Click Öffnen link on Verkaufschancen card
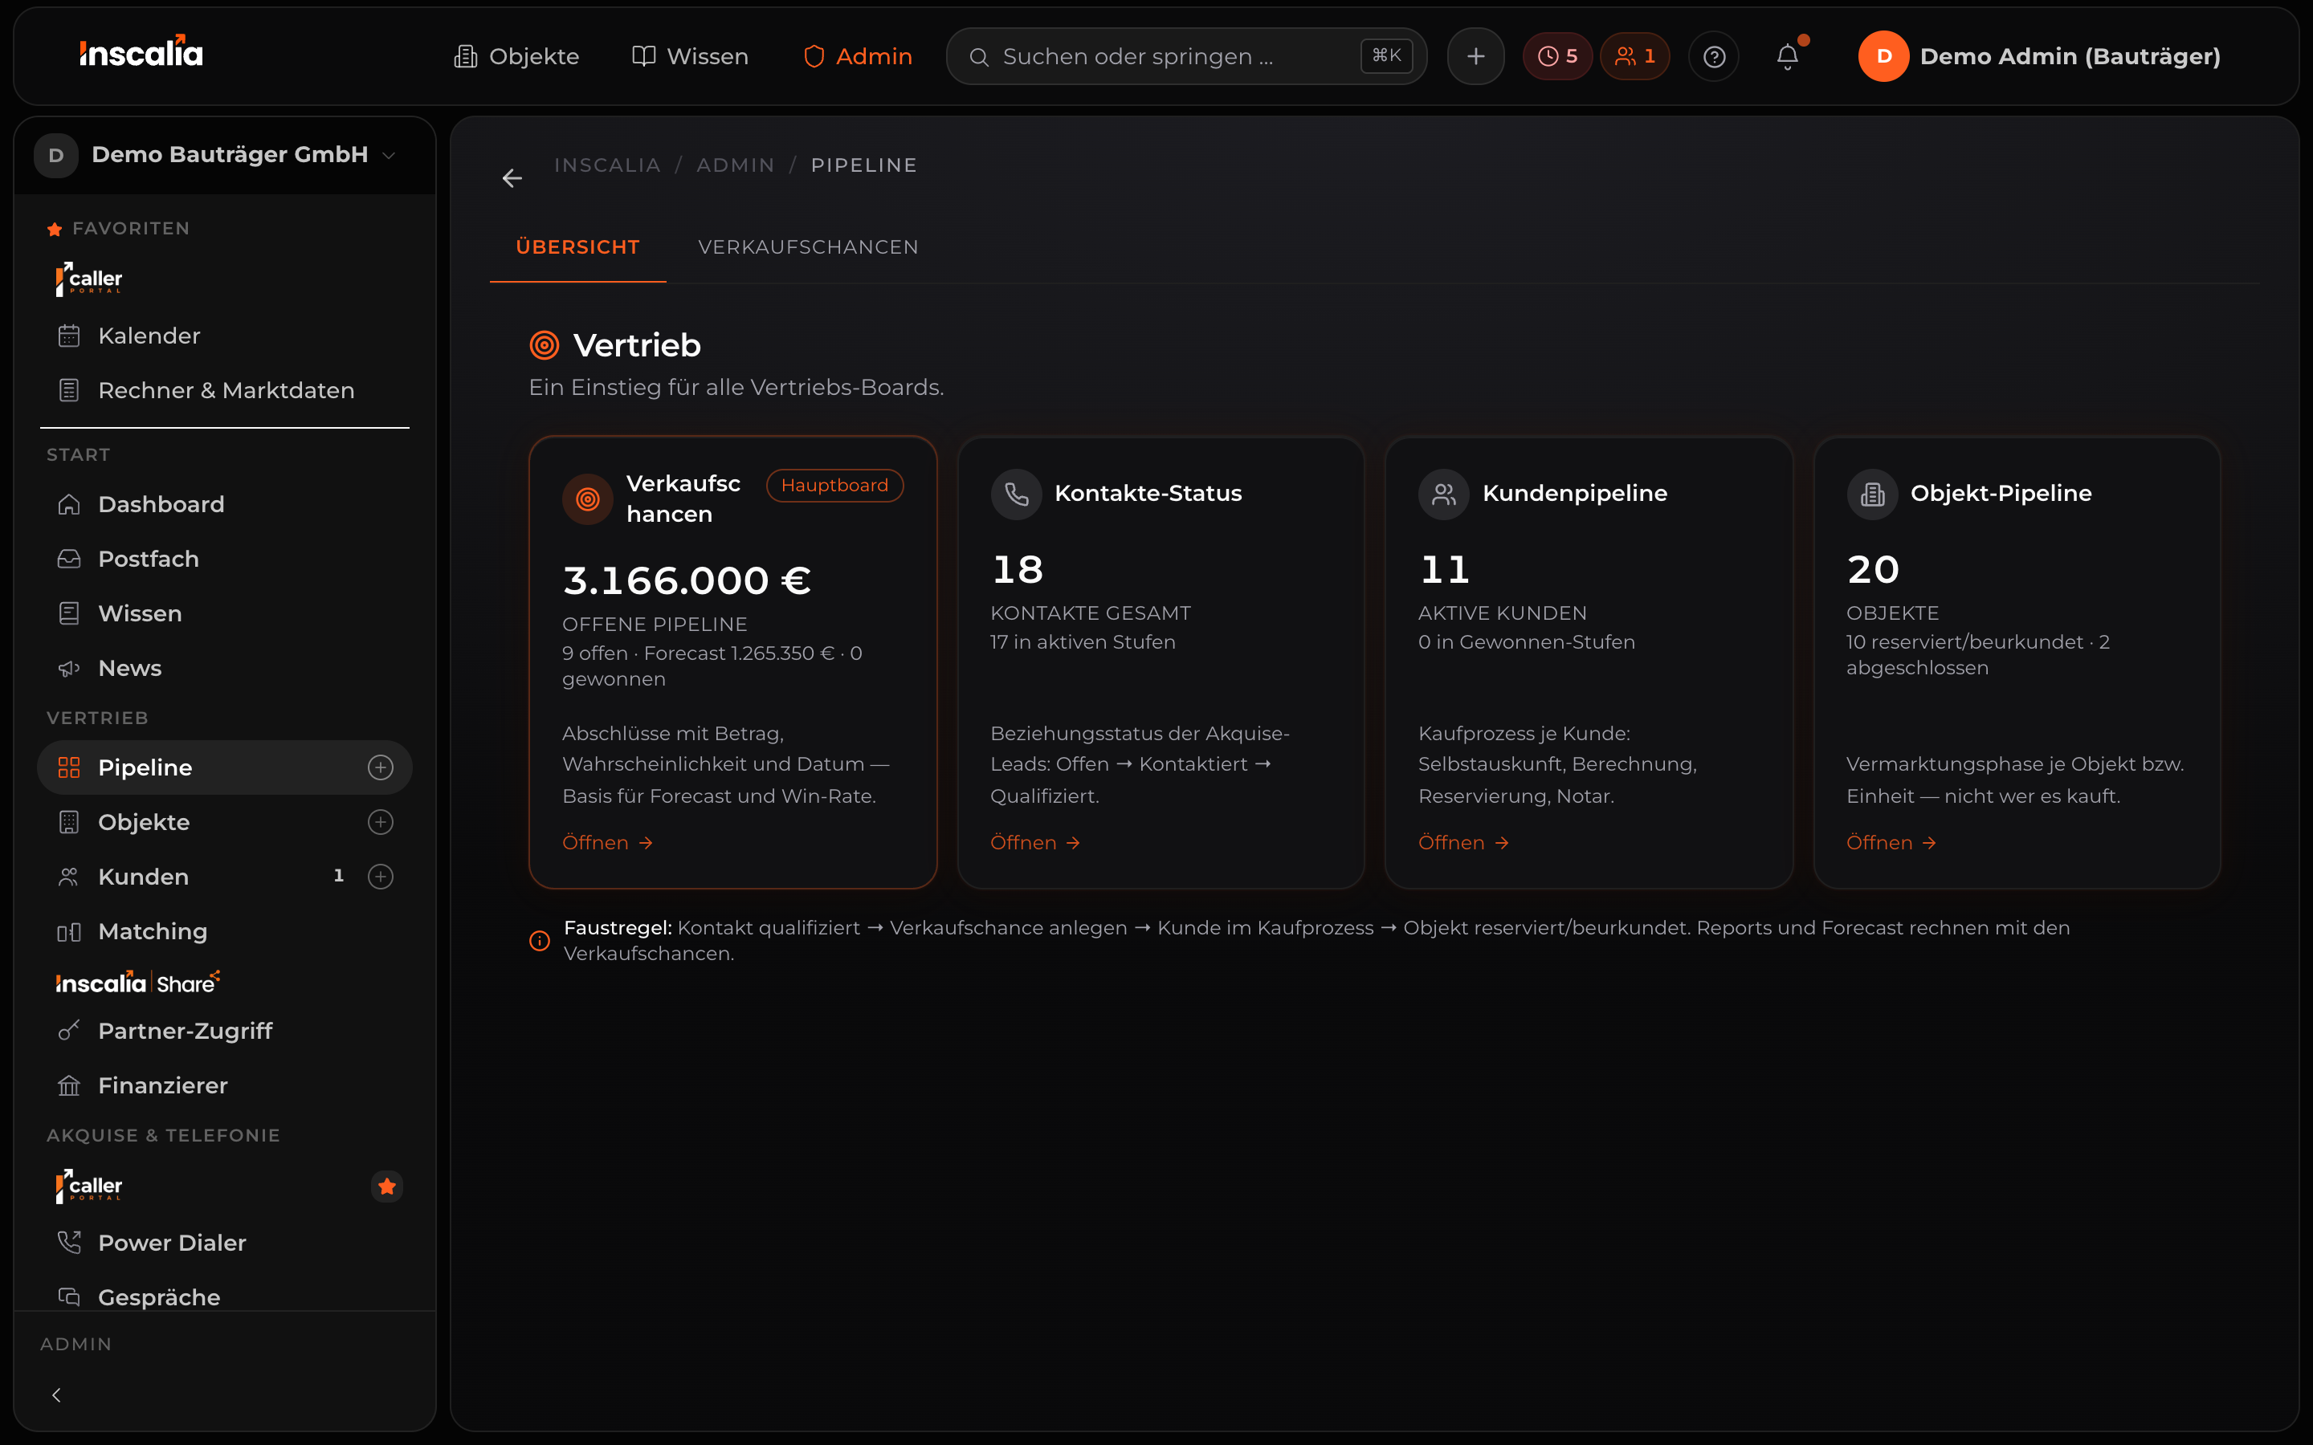This screenshot has height=1445, width=2313. (607, 842)
